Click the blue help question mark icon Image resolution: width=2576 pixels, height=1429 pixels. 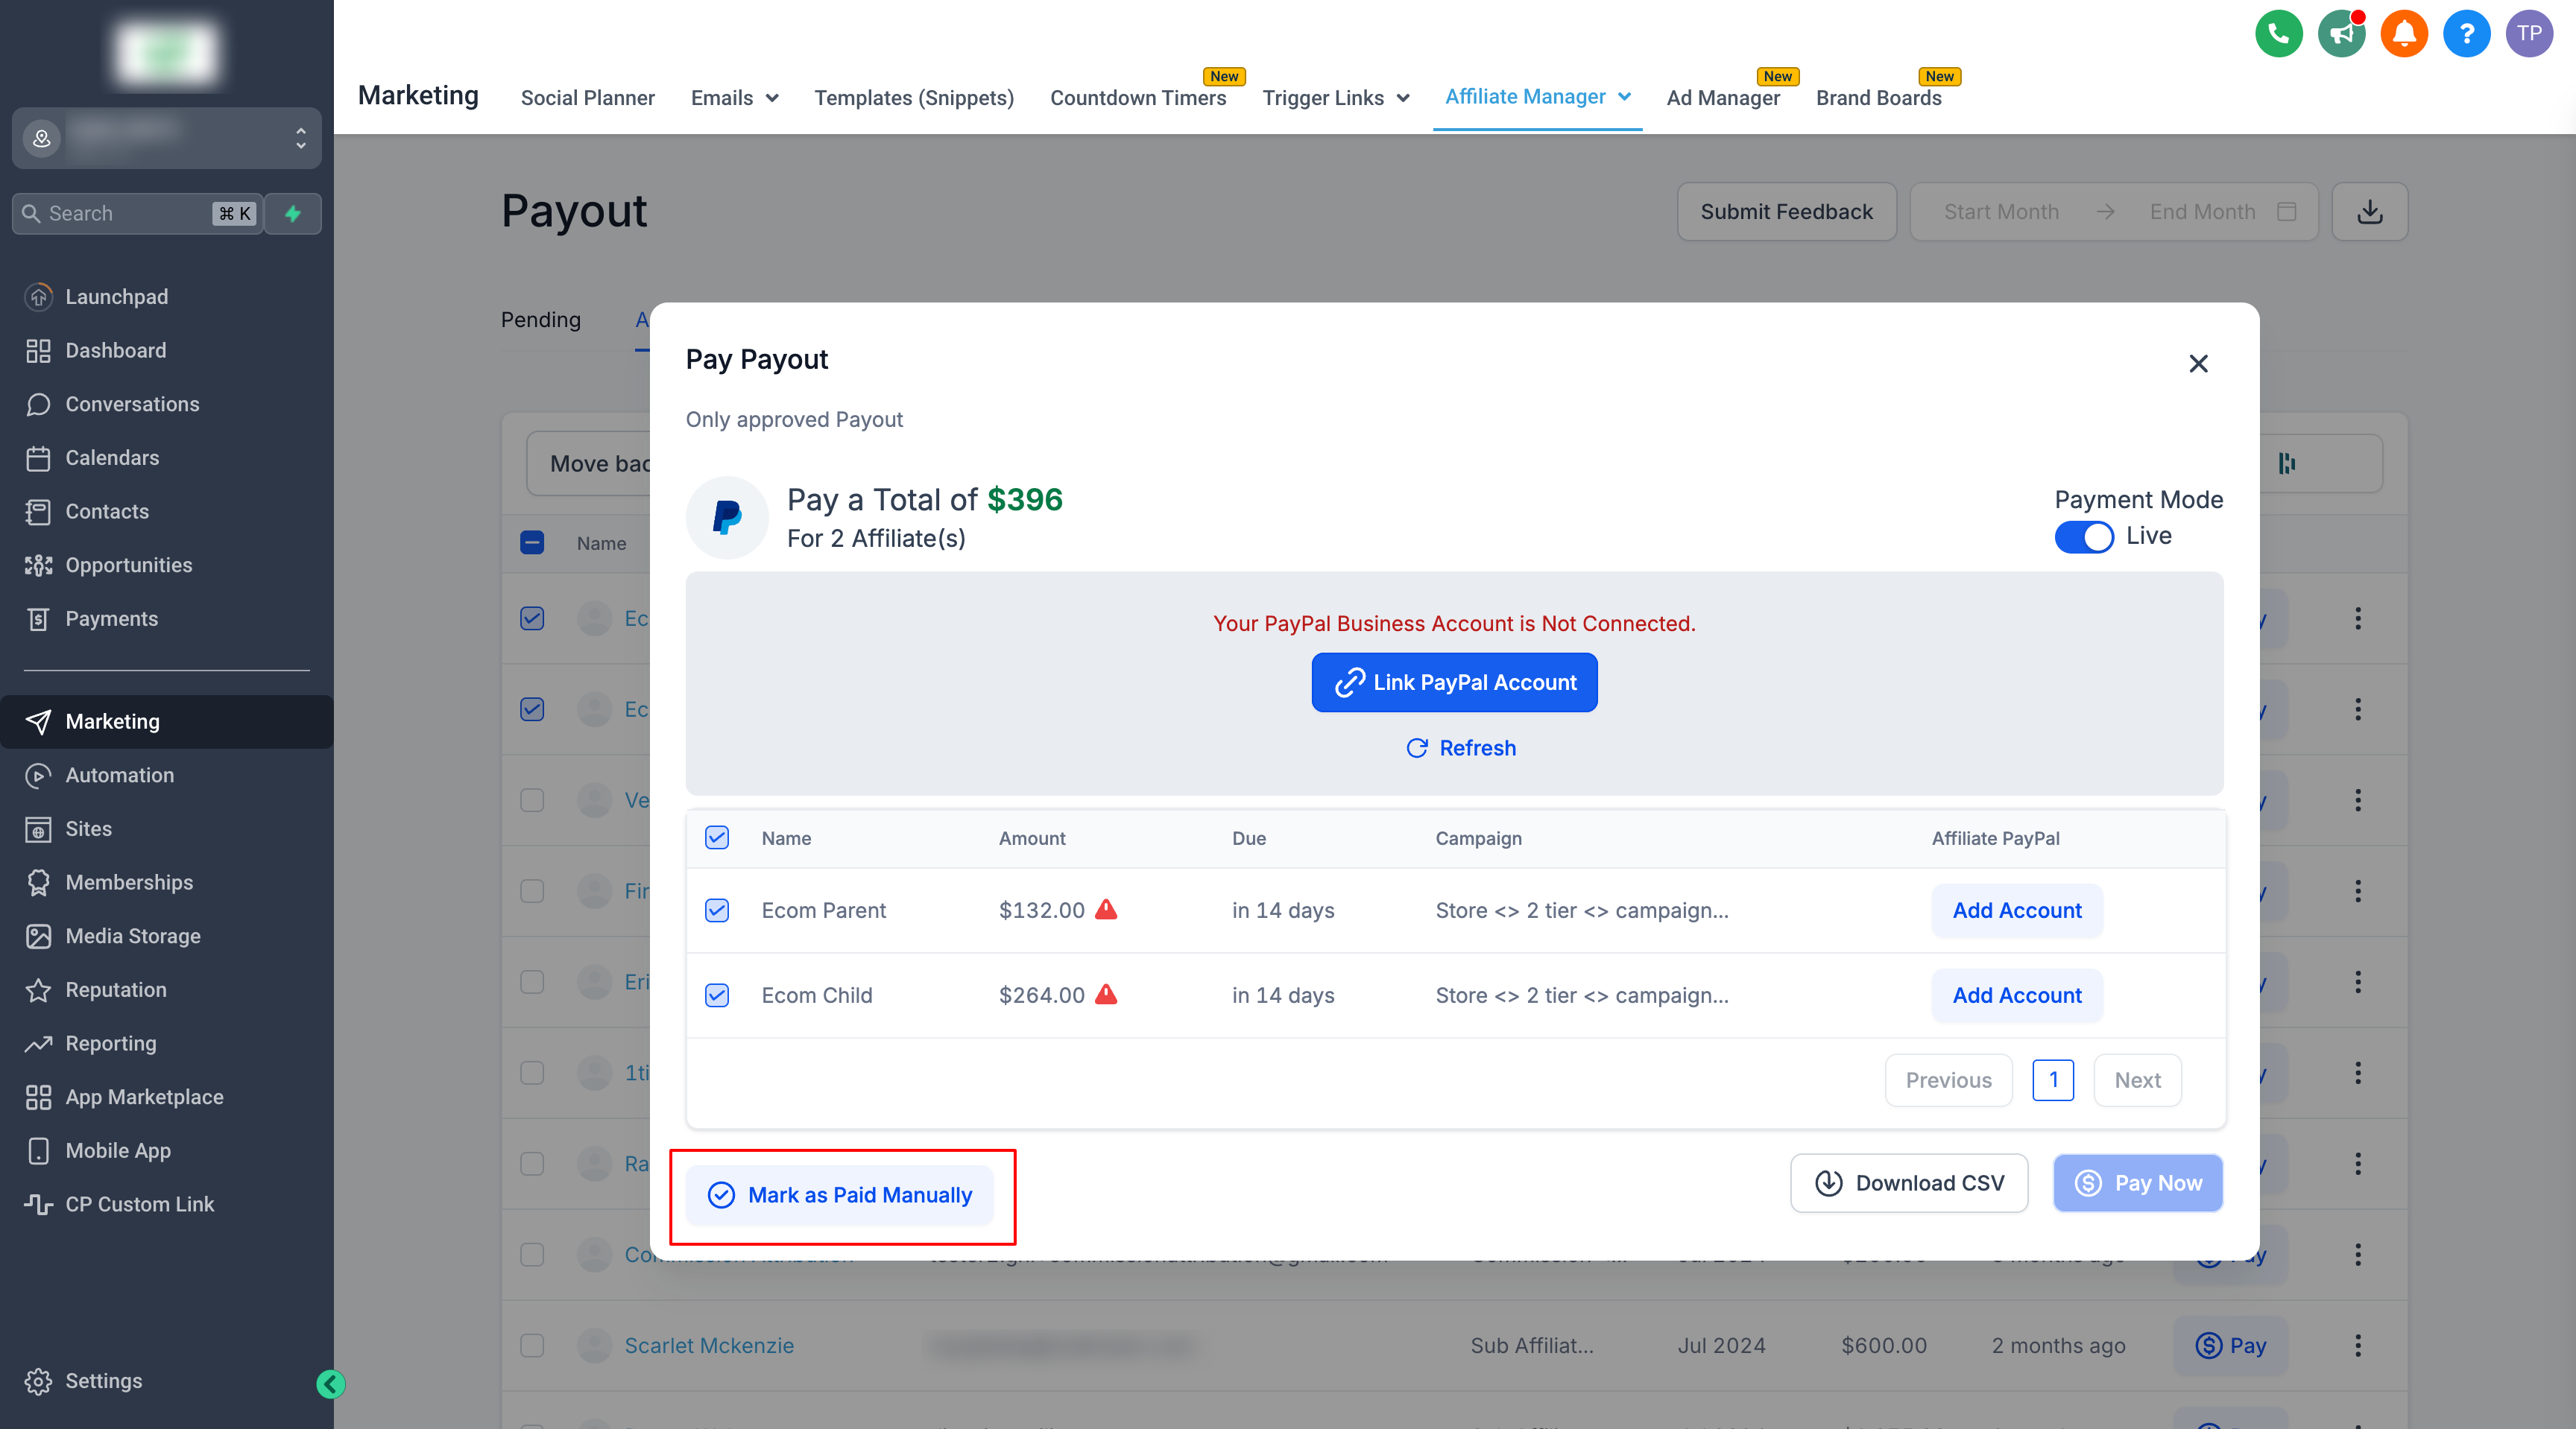click(x=2466, y=33)
